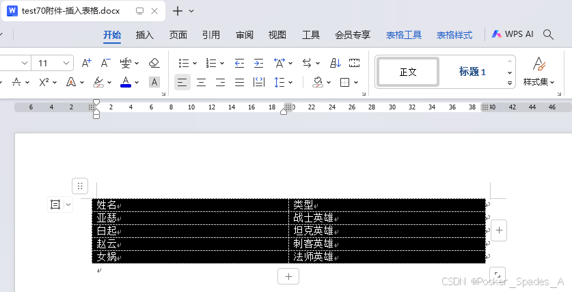Image resolution: width=572 pixels, height=292 pixels.
Task: Justify the paragraph text
Action: coord(239,82)
